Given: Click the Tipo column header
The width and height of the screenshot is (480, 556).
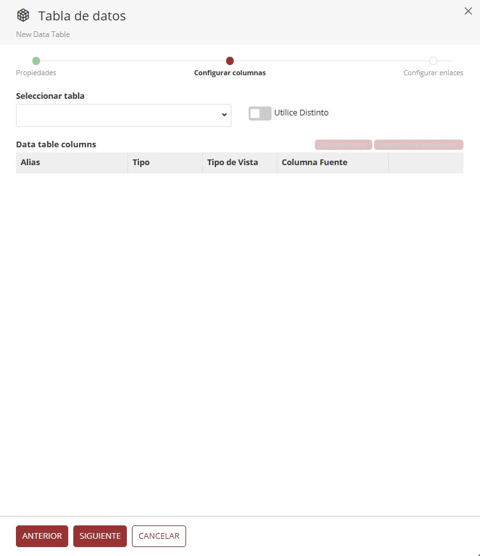Looking at the screenshot, I should pos(141,163).
